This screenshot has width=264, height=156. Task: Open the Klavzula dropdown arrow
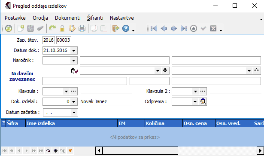66,92
